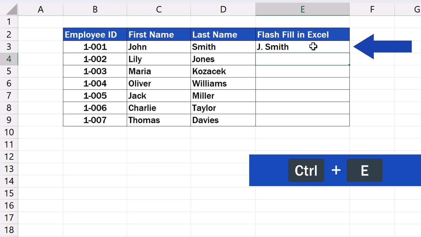Select column B header
The width and height of the screenshot is (421, 237).
click(x=95, y=9)
